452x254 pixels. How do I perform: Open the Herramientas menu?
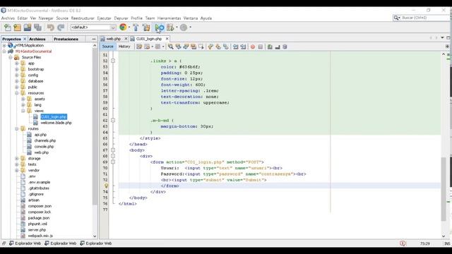coord(169,18)
